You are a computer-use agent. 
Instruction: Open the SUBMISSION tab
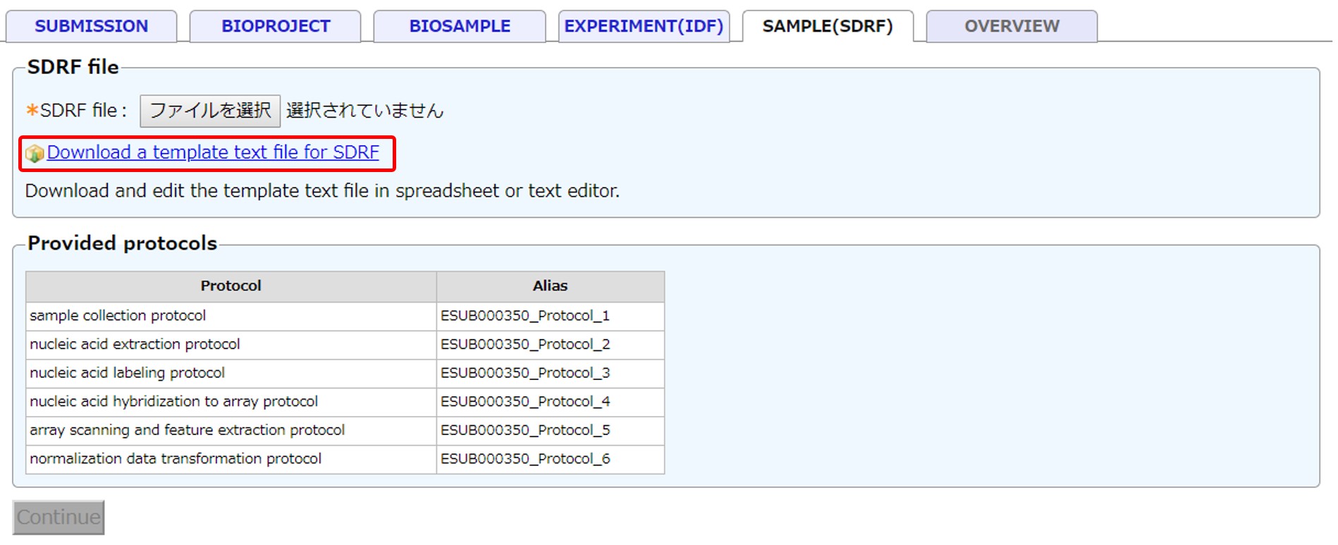point(92,26)
